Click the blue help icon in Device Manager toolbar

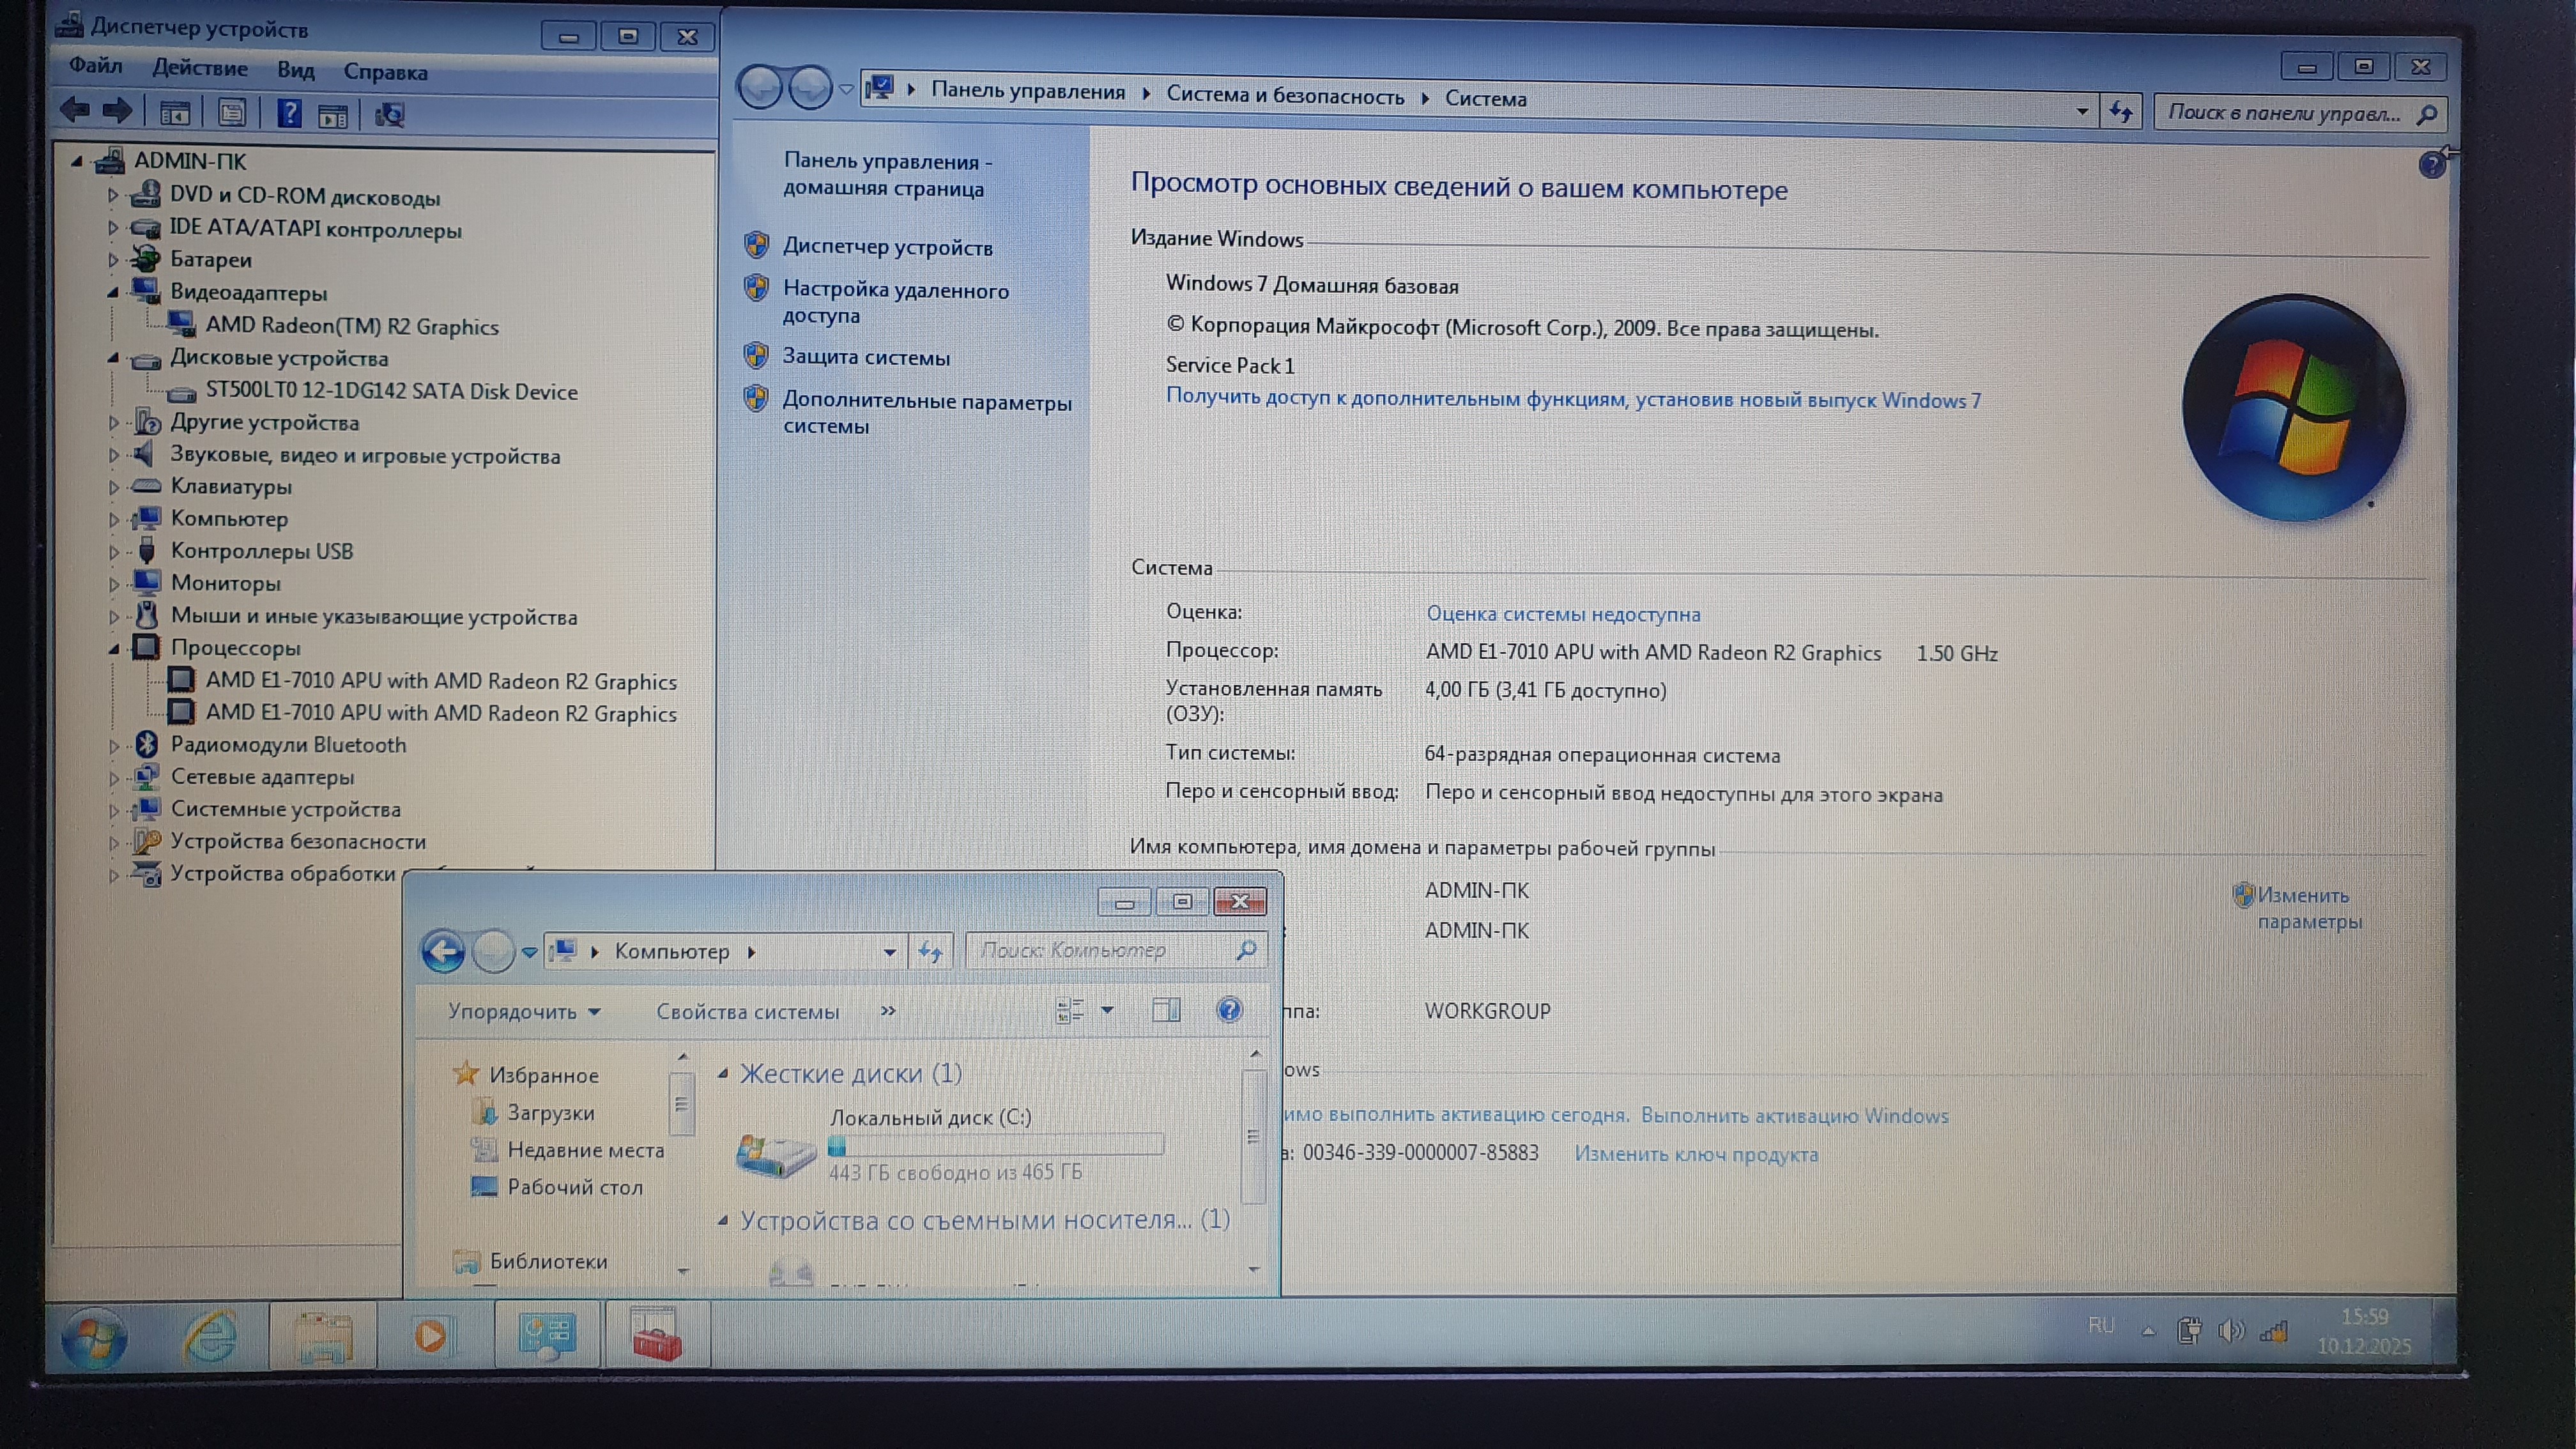289,113
